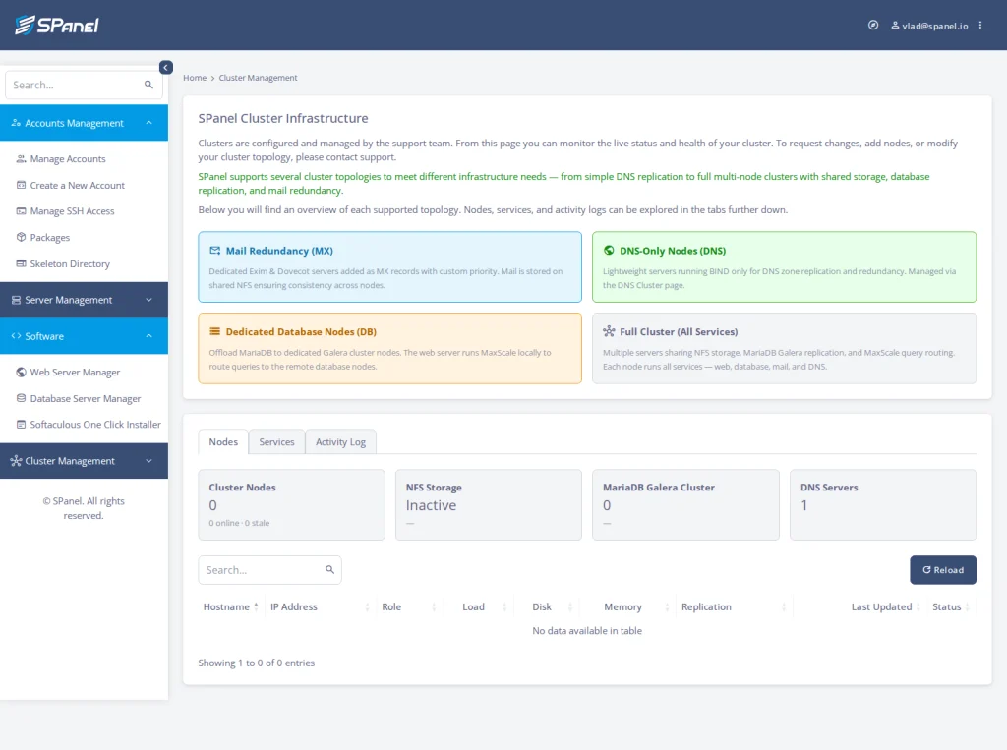
Task: Collapse the sidebar with arrow button
Action: point(165,68)
